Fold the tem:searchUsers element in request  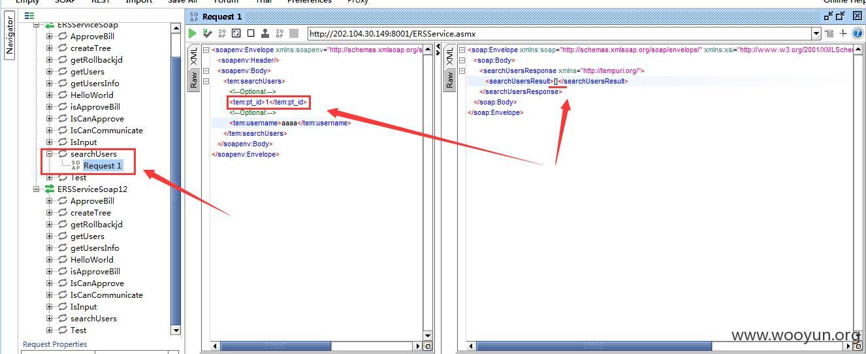pos(206,81)
